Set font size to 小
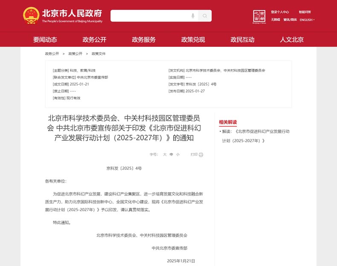Image resolution: width=337 pixels, height=266 pixels. click(178, 154)
